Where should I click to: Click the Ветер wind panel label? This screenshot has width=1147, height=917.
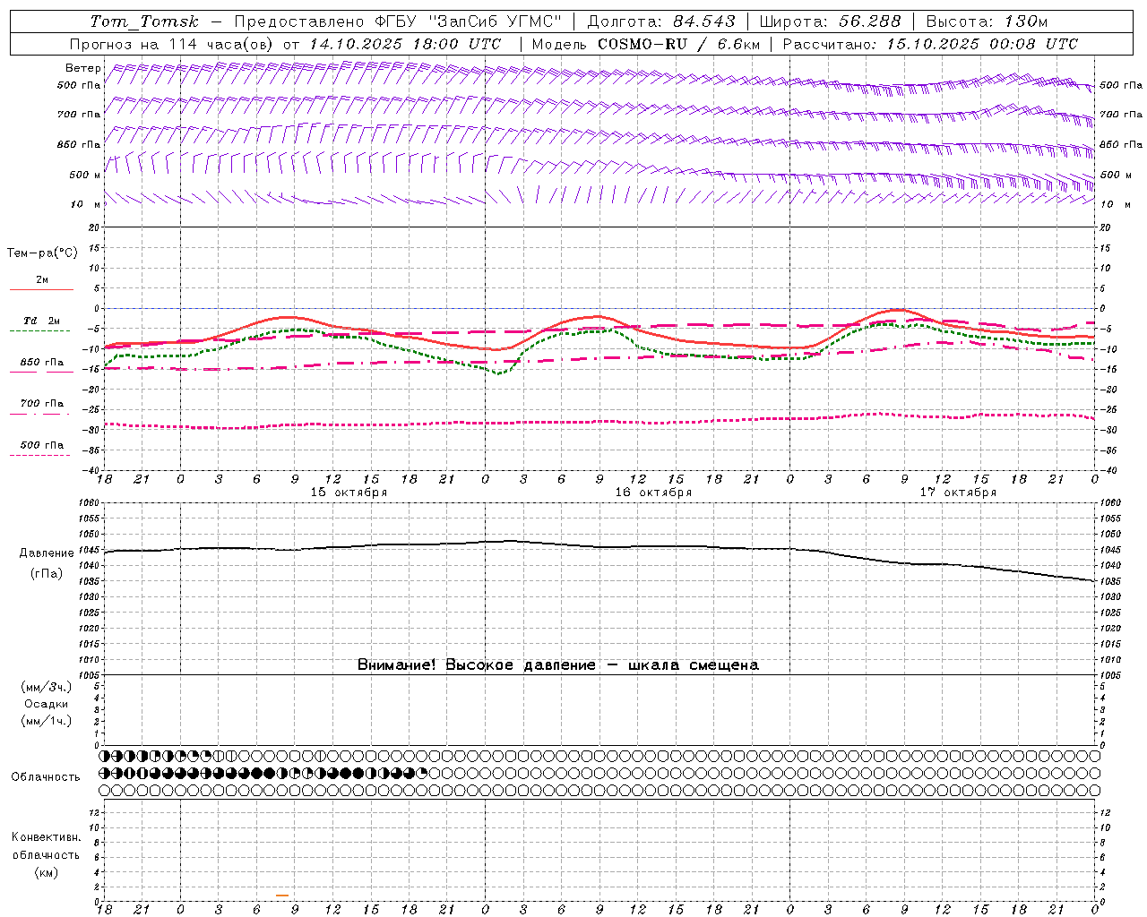[x=82, y=68]
